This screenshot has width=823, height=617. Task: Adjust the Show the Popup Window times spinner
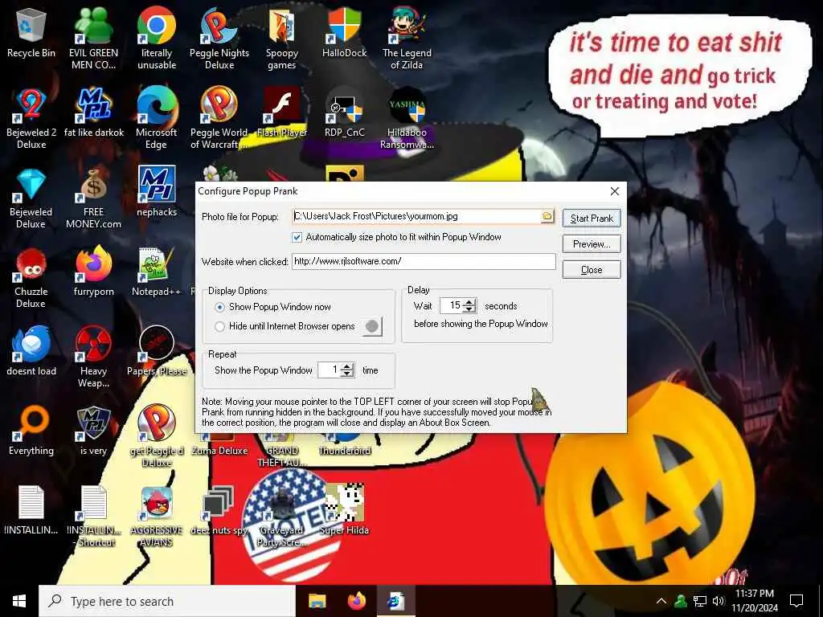pos(347,370)
